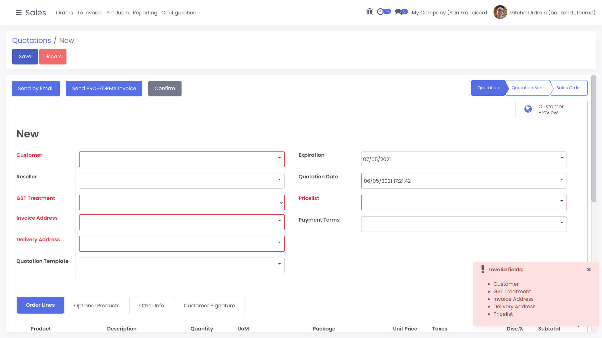602x338 pixels.
Task: Open the Payment Terms dropdown
Action: pyautogui.click(x=562, y=223)
